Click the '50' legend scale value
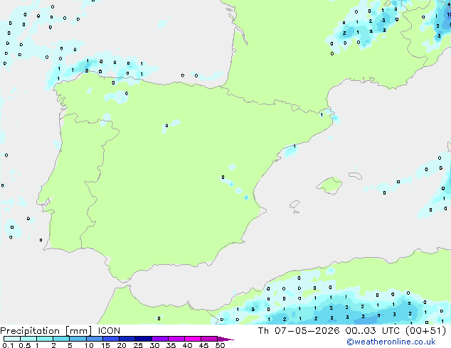The height and width of the screenshot is (348, 451). [221, 345]
